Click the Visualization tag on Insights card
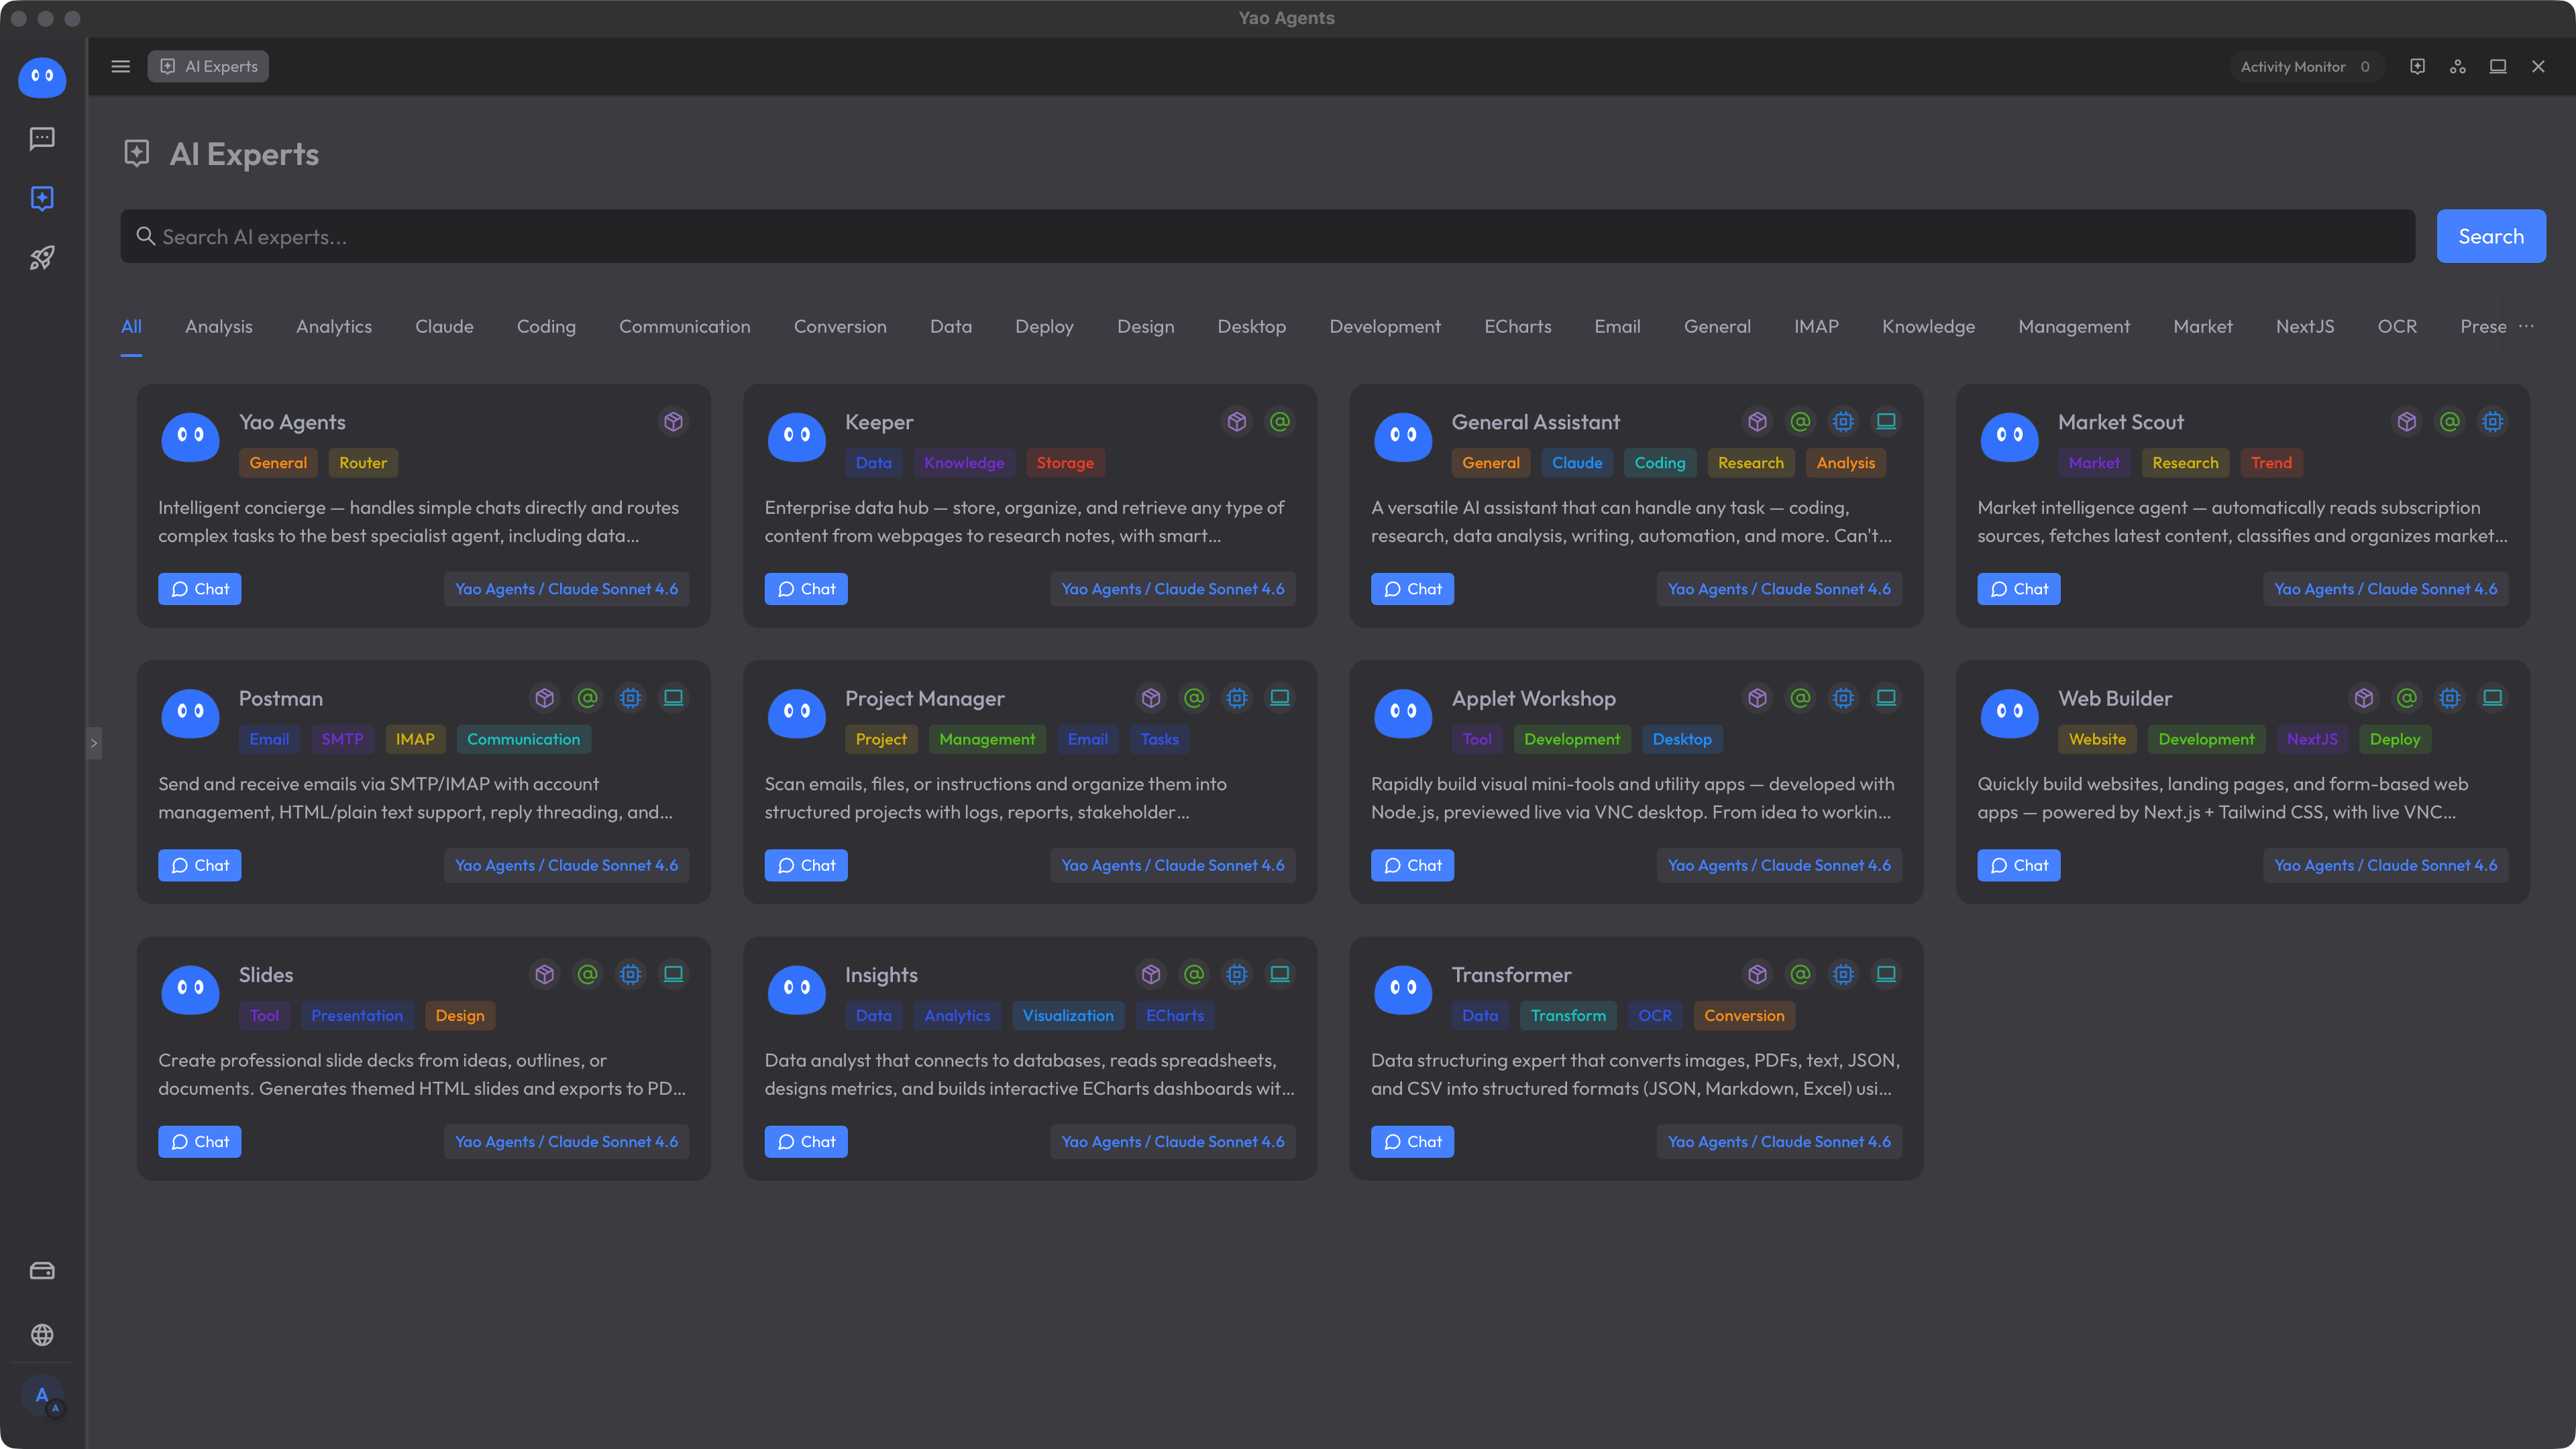 [x=1068, y=1015]
